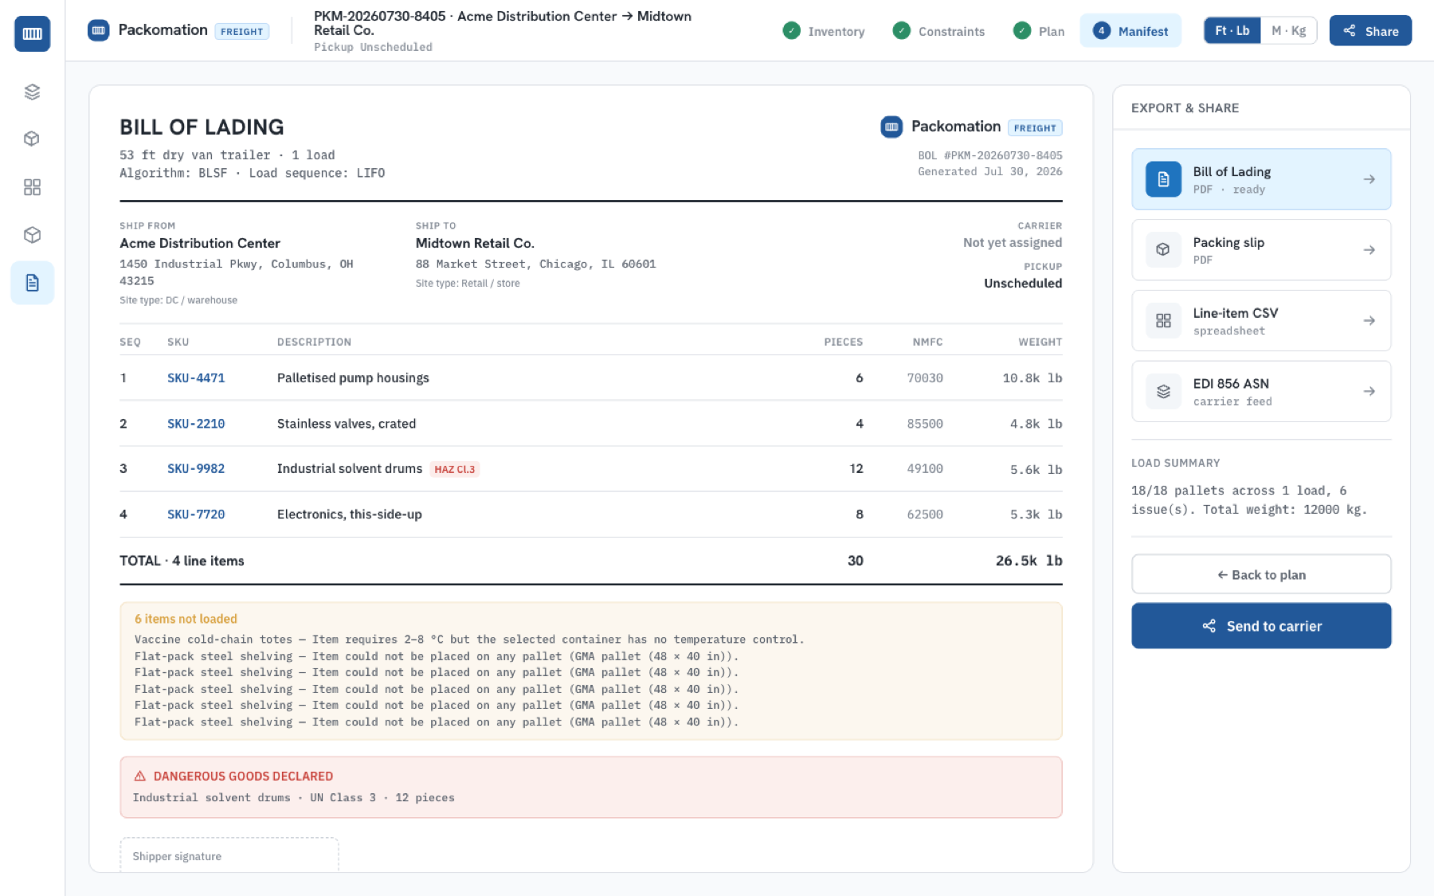The width and height of the screenshot is (1434, 896).
Task: Click the Packomation header brand icon
Action: [x=98, y=30]
